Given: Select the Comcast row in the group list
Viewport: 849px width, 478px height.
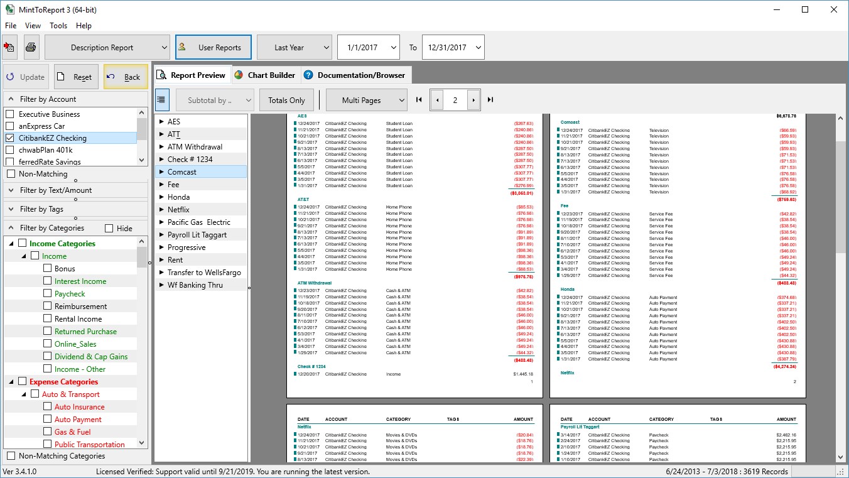Looking at the screenshot, I should [x=201, y=171].
